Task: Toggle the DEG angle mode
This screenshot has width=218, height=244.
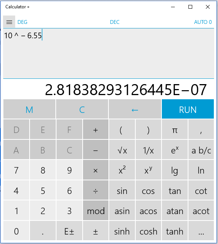Action: (22, 22)
